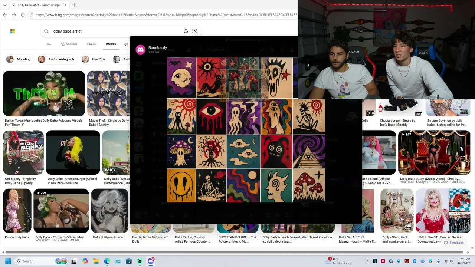
Task: Close the 'dolly babe artist' browser tab
Action: coord(65,5)
